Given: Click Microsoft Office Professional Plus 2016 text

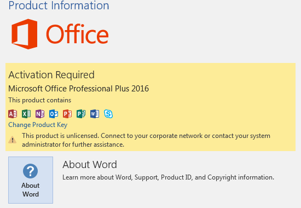Looking at the screenshot, I should pos(78,89).
